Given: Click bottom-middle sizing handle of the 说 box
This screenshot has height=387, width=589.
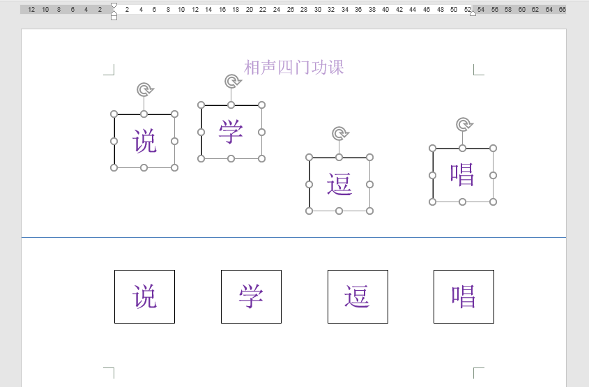Looking at the screenshot, I should coord(144,167).
